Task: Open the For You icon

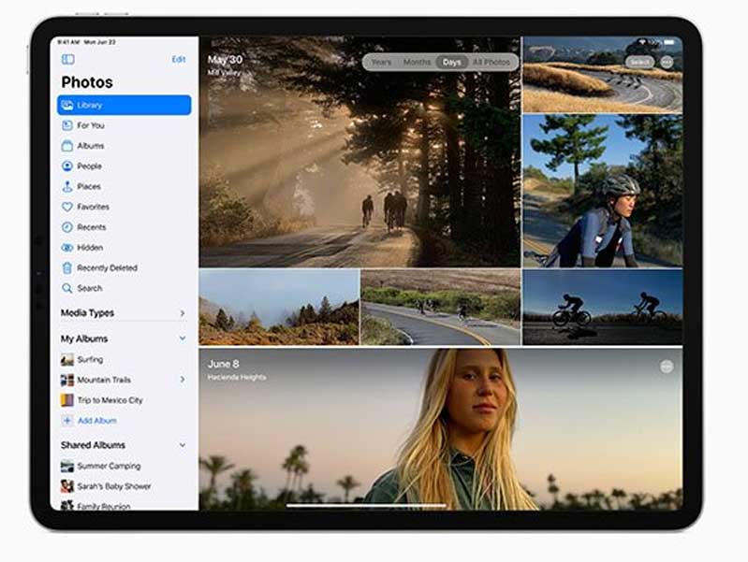Action: (67, 125)
